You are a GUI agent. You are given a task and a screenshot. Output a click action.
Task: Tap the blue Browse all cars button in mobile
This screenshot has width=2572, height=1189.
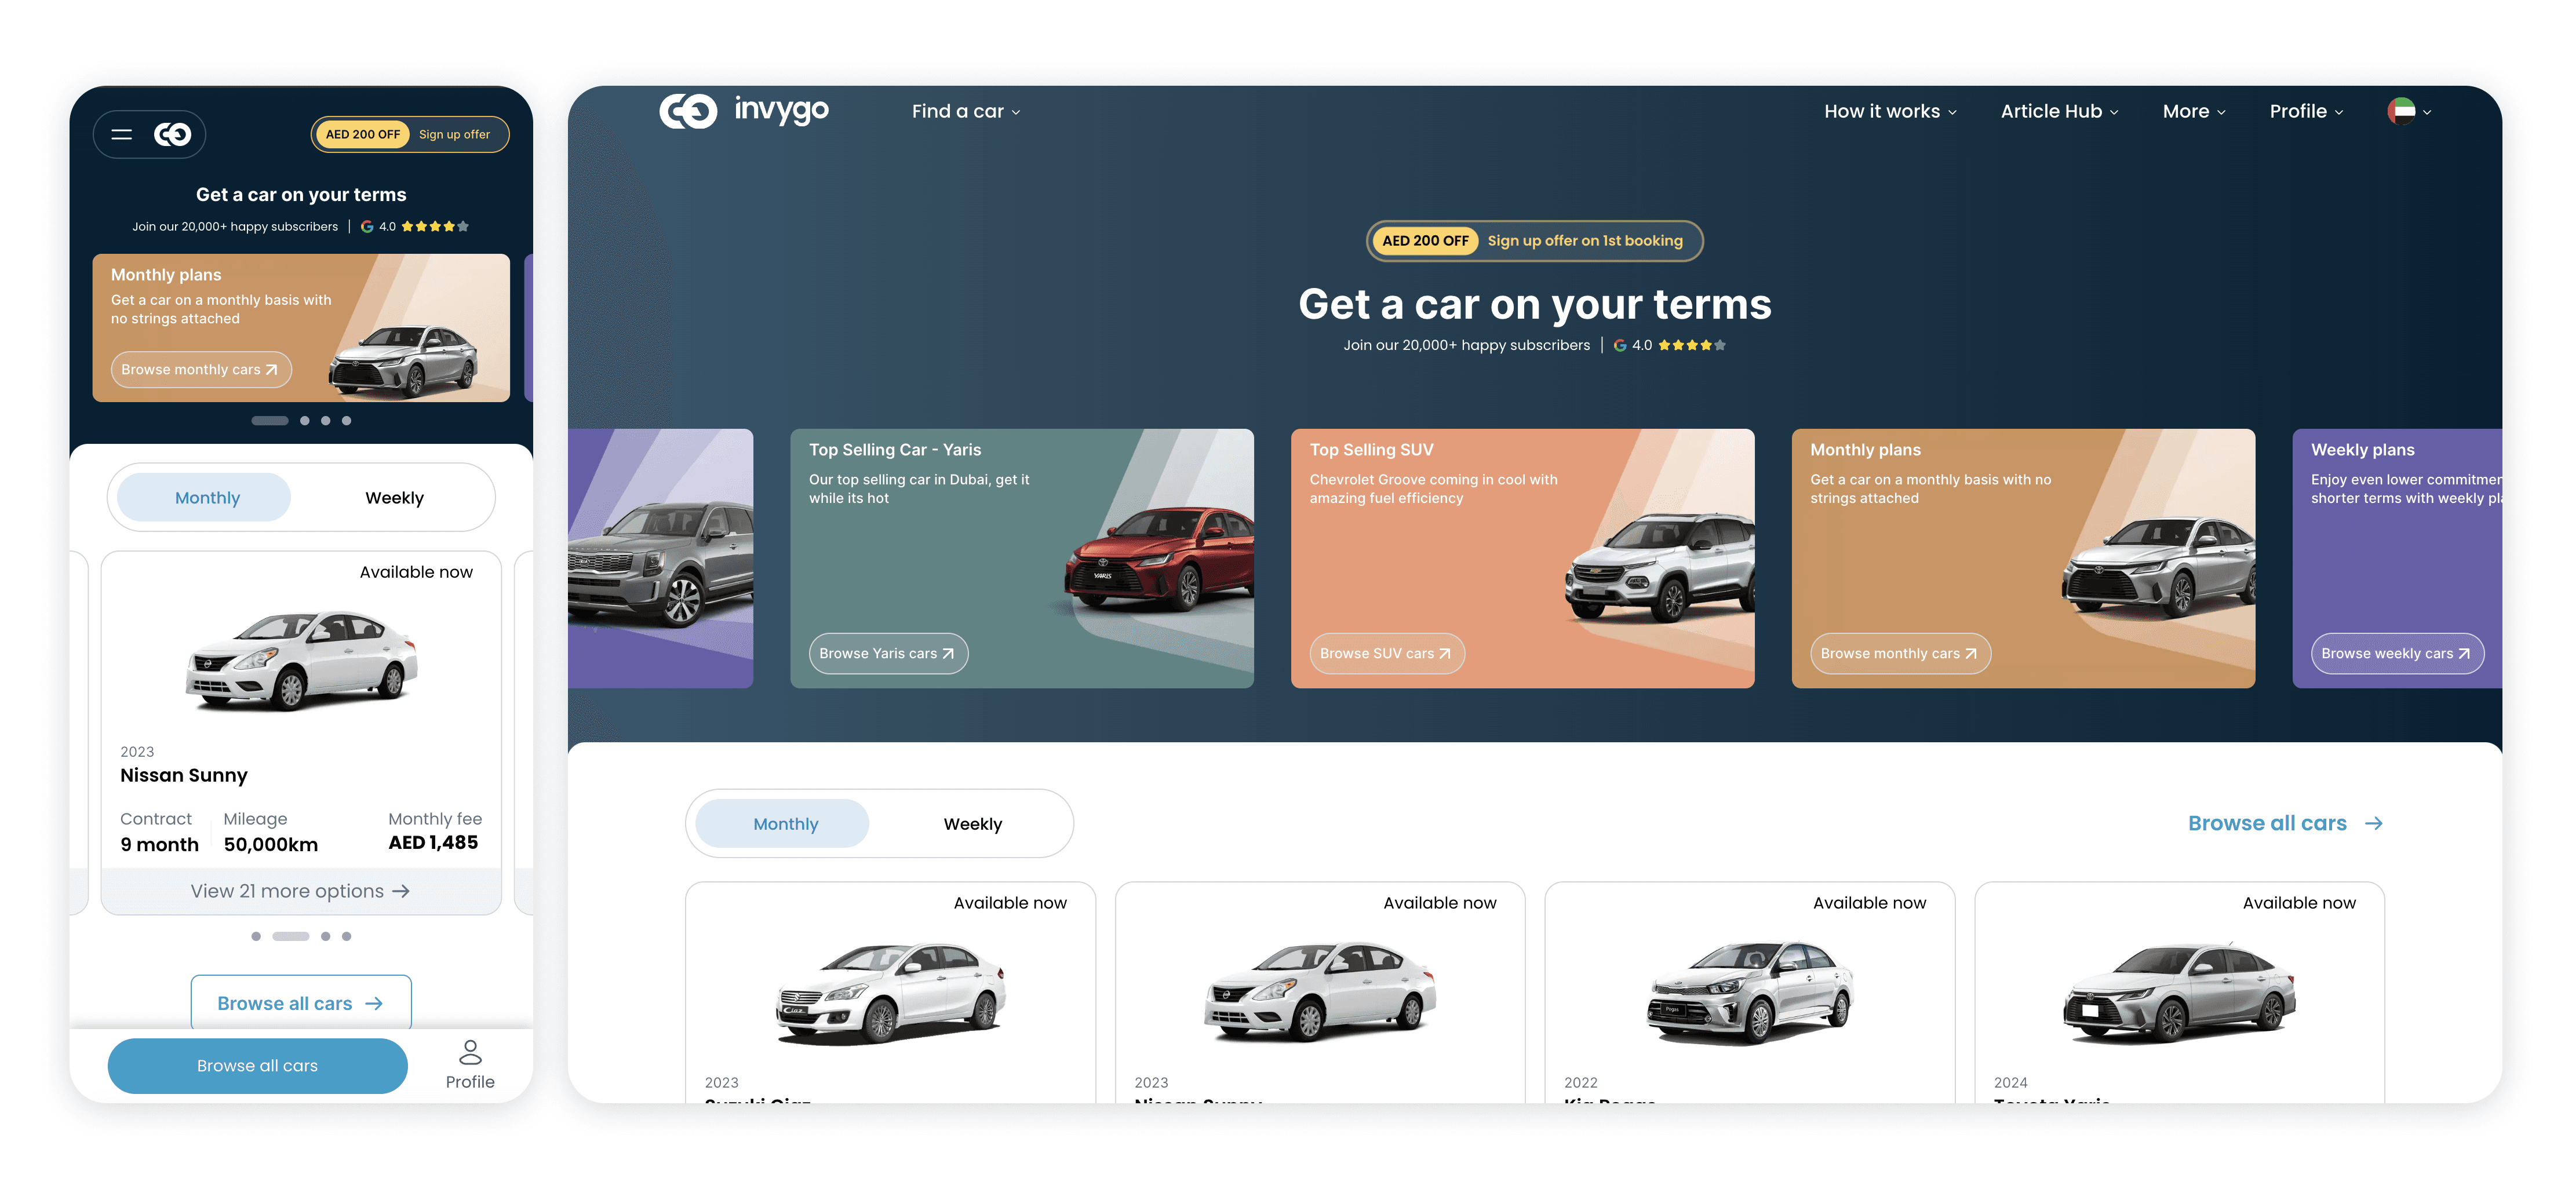coord(257,1065)
